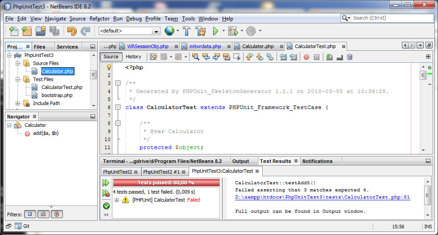The width and height of the screenshot is (438, 235).
Task: Toggle Rectangular Selection in editor toolbar
Action: 236,57
